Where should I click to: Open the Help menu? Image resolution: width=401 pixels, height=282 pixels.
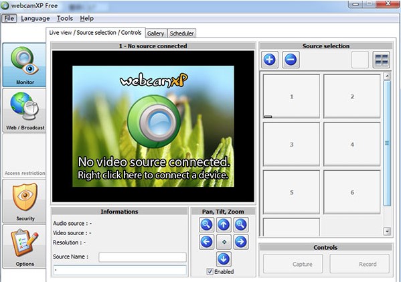point(87,19)
